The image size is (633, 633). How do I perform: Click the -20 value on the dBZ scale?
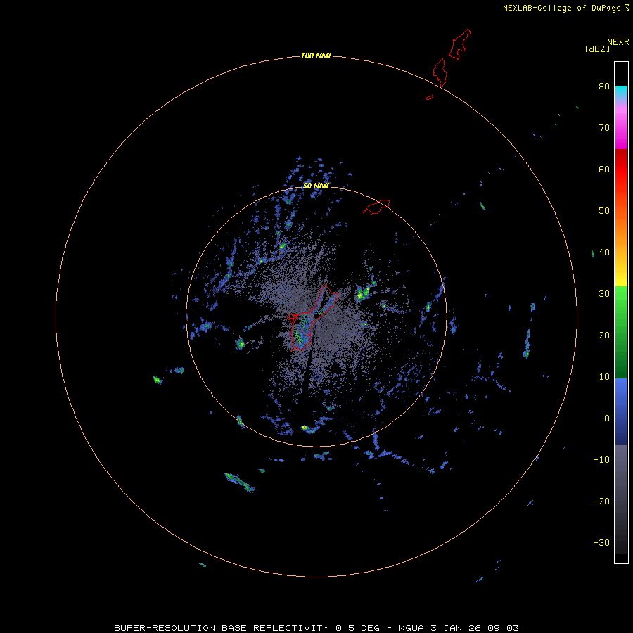601,501
